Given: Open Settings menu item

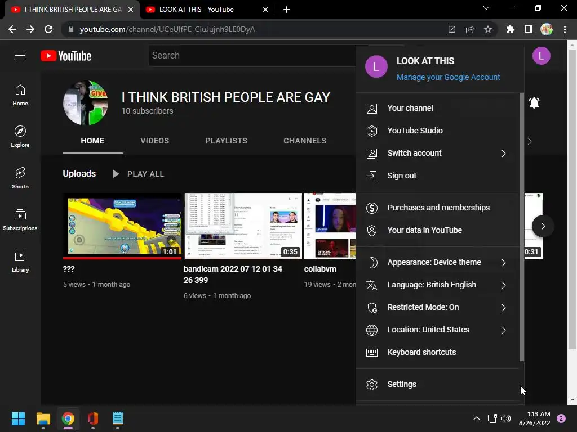Looking at the screenshot, I should (437, 385).
